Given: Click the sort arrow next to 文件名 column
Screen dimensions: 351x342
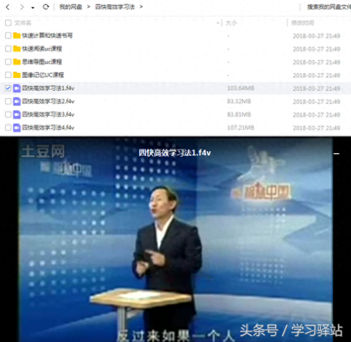Looking at the screenshot, I should click(x=218, y=22).
